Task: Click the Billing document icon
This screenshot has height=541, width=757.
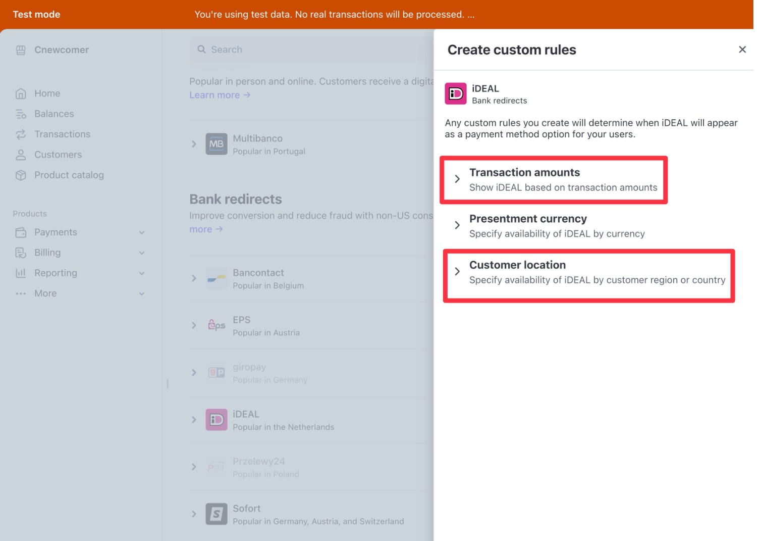Action: [21, 253]
